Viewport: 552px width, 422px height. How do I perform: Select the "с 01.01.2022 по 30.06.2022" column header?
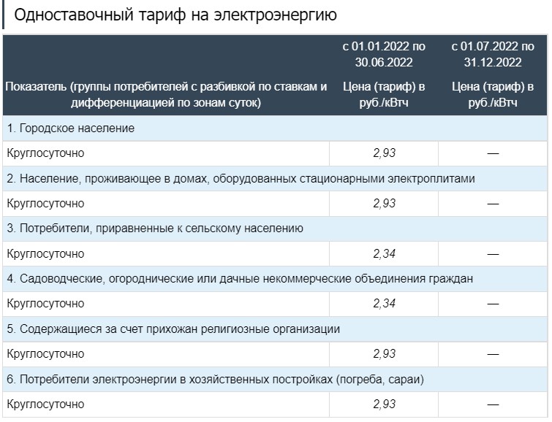(x=384, y=54)
